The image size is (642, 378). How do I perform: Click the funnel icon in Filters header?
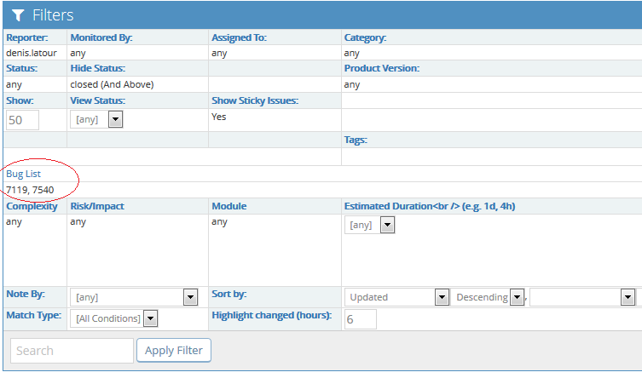[x=18, y=15]
